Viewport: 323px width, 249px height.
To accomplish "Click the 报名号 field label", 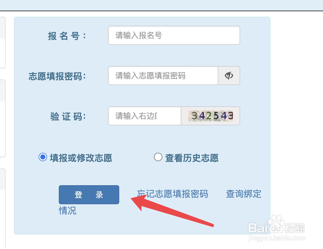I will coord(67,36).
